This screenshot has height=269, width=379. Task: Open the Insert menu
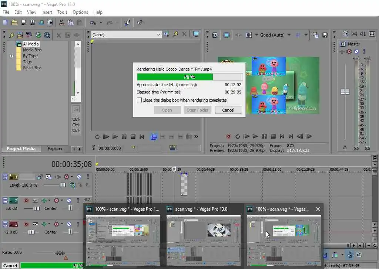pos(47,12)
